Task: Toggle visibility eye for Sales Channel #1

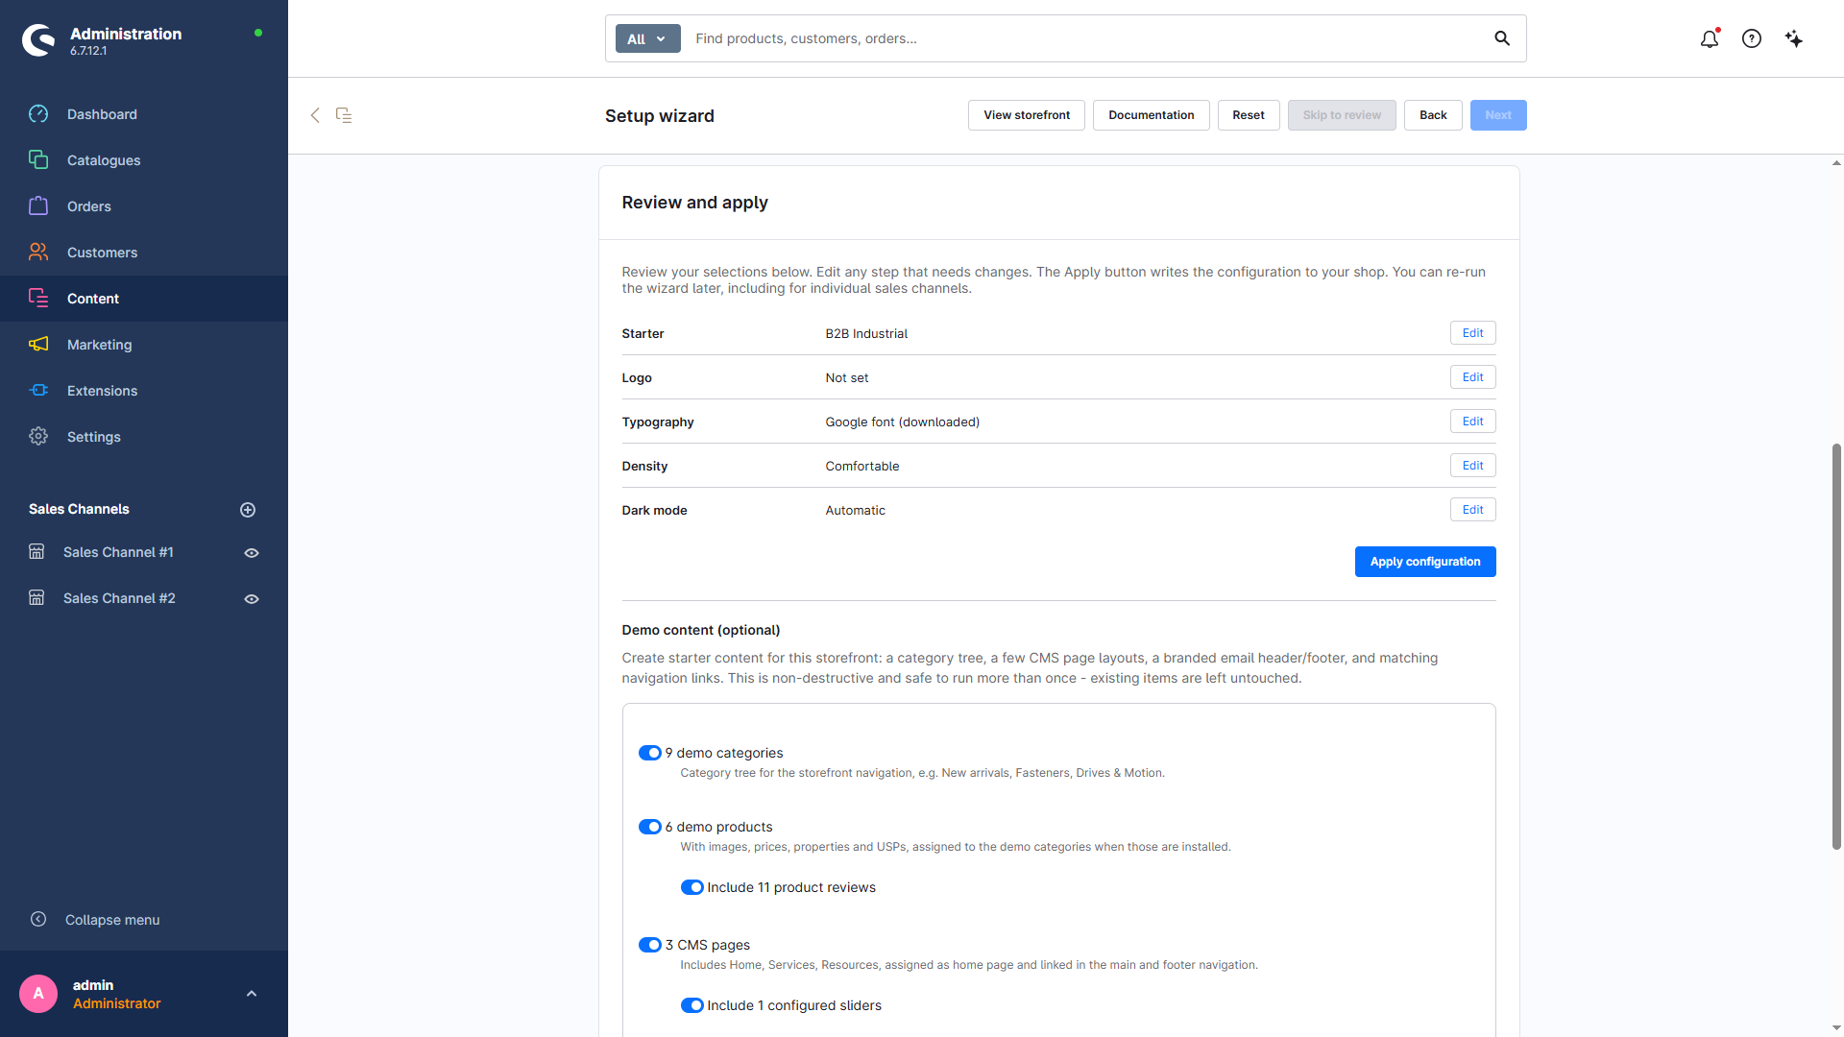Action: coord(252,553)
